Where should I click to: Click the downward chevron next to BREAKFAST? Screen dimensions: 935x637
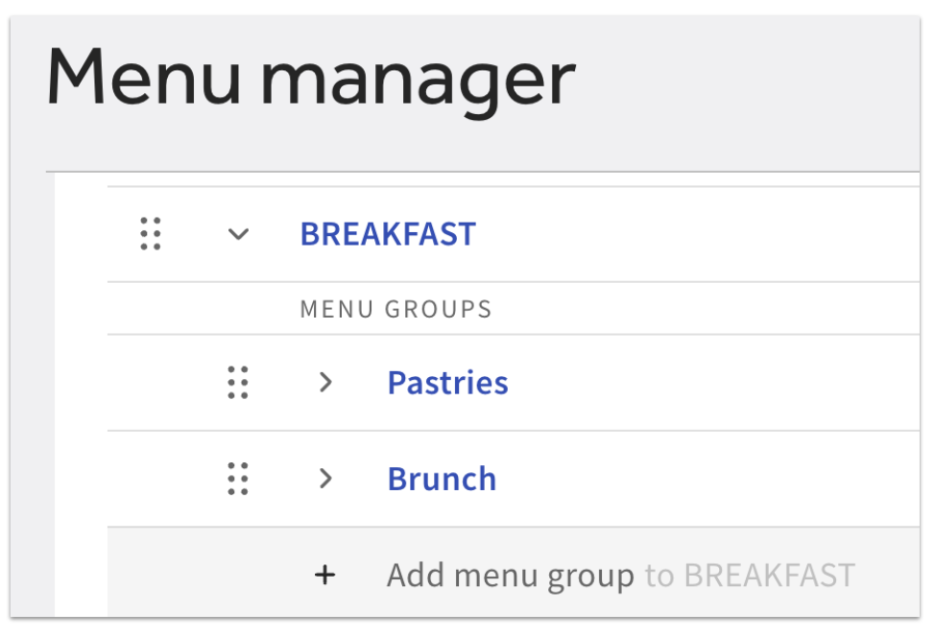pyautogui.click(x=236, y=233)
